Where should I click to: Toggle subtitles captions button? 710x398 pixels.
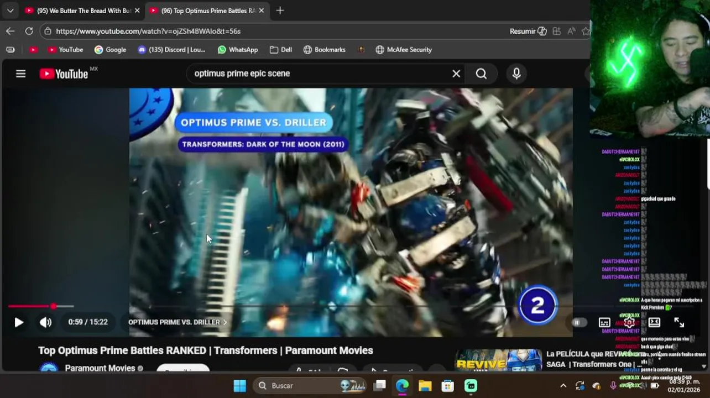(x=604, y=322)
